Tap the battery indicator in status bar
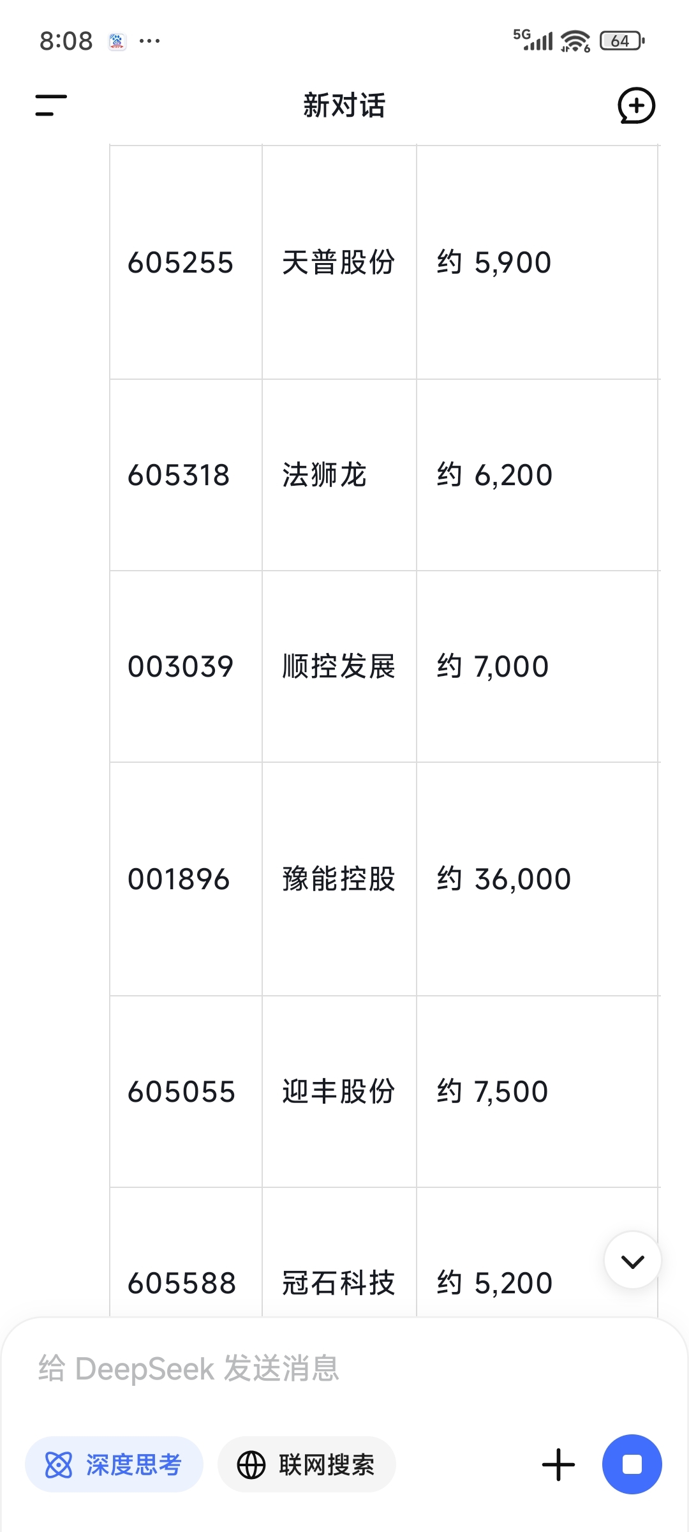 622,41
